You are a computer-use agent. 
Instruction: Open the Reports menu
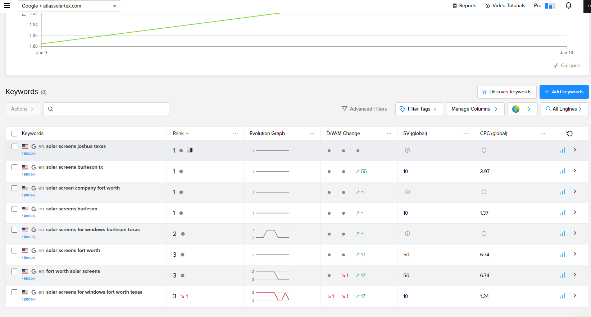click(464, 6)
